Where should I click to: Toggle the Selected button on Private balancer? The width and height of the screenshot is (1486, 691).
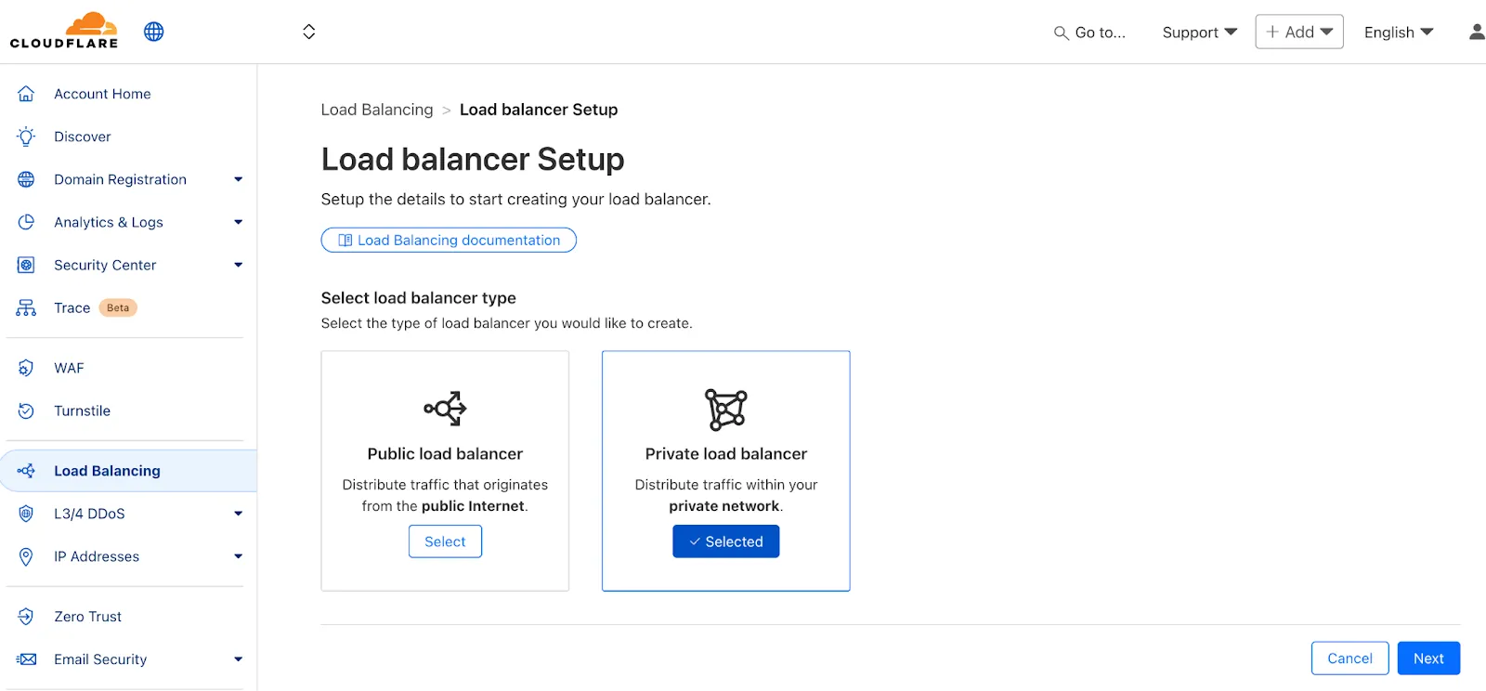point(725,541)
